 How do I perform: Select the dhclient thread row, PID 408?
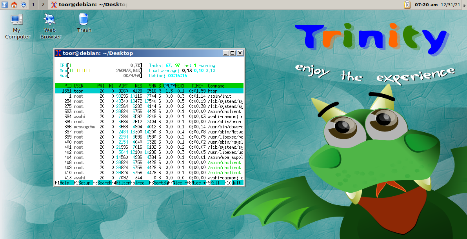149,162
